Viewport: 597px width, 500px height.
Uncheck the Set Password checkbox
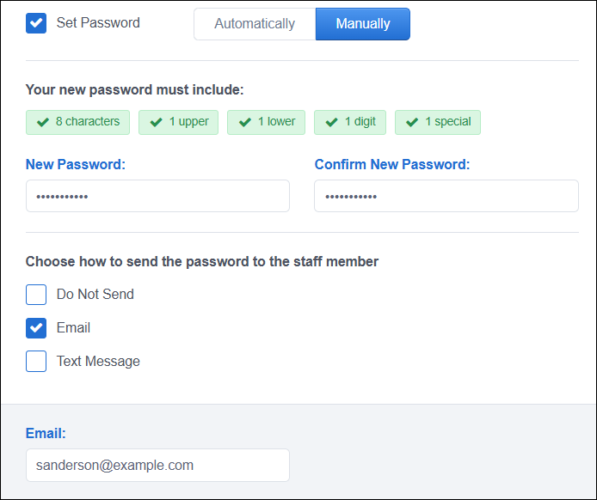tap(36, 23)
